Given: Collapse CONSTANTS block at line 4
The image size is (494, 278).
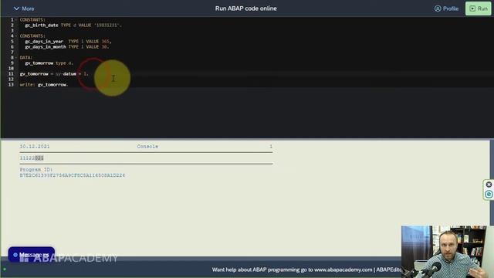Looking at the screenshot, I should pos(16,36).
